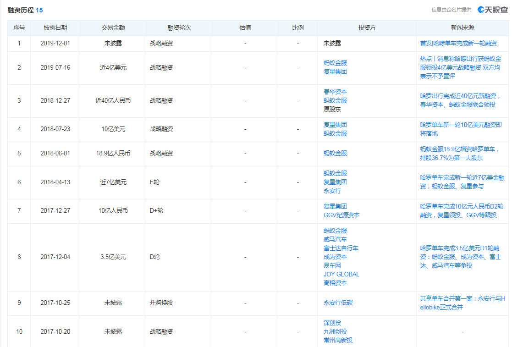Click the 披露日期 column header
The height and width of the screenshot is (347, 512).
[x=55, y=28]
